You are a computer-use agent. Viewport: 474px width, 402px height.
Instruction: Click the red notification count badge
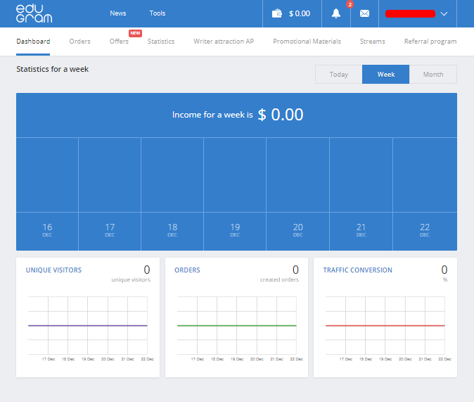[x=350, y=4]
